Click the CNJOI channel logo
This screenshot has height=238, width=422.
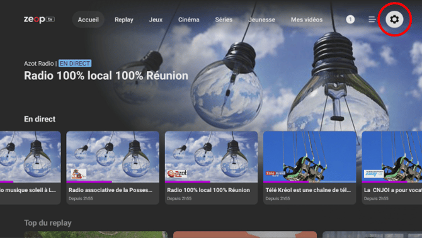click(374, 174)
